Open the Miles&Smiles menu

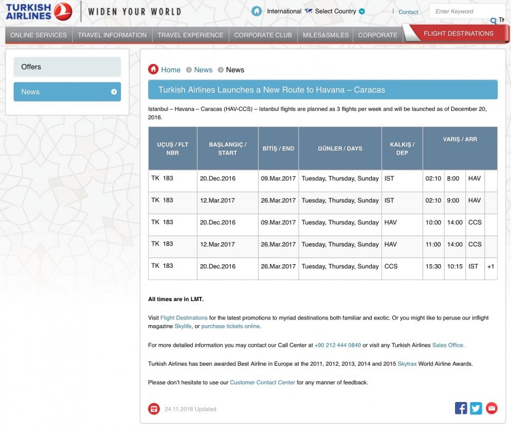point(326,35)
